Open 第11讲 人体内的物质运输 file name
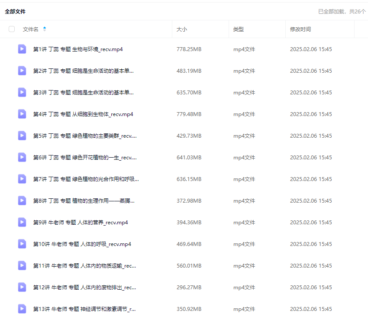The image size is (368, 320). (85, 266)
